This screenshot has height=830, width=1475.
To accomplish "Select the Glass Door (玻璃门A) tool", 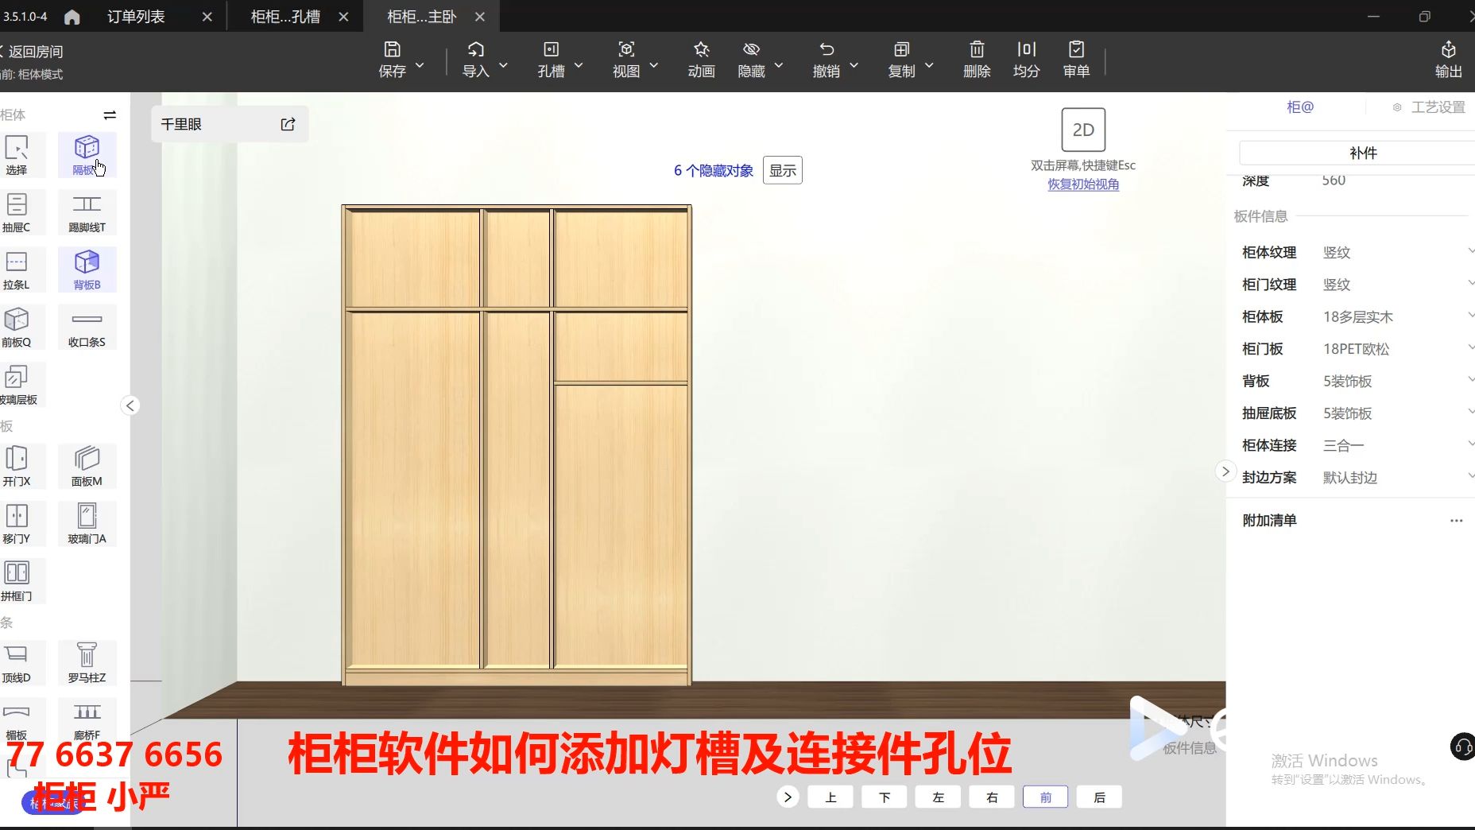I will [x=87, y=523].
